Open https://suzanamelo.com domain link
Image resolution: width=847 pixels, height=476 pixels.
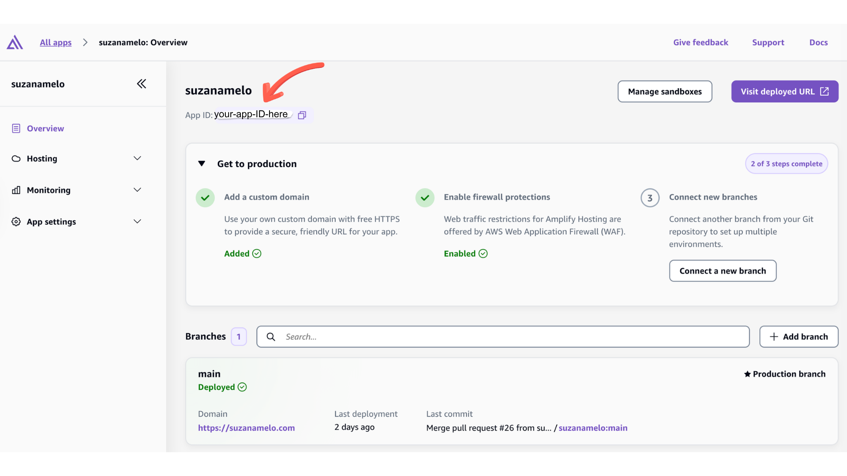(x=246, y=428)
